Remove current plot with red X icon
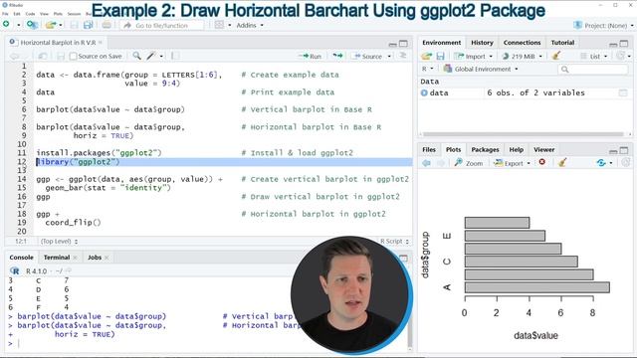637x358 pixels. click(x=541, y=162)
